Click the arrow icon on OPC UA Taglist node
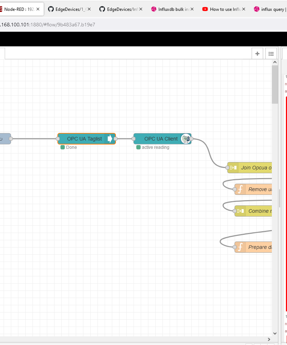Viewport: 287px width, 345px height. click(110, 139)
